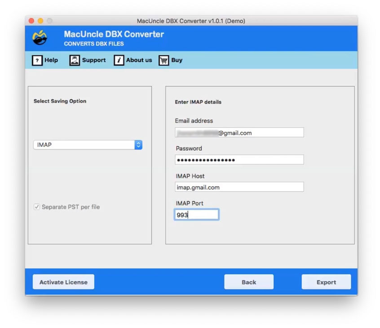
Task: Click the IMAP Host field showing imap.gmail.com
Action: tap(239, 187)
